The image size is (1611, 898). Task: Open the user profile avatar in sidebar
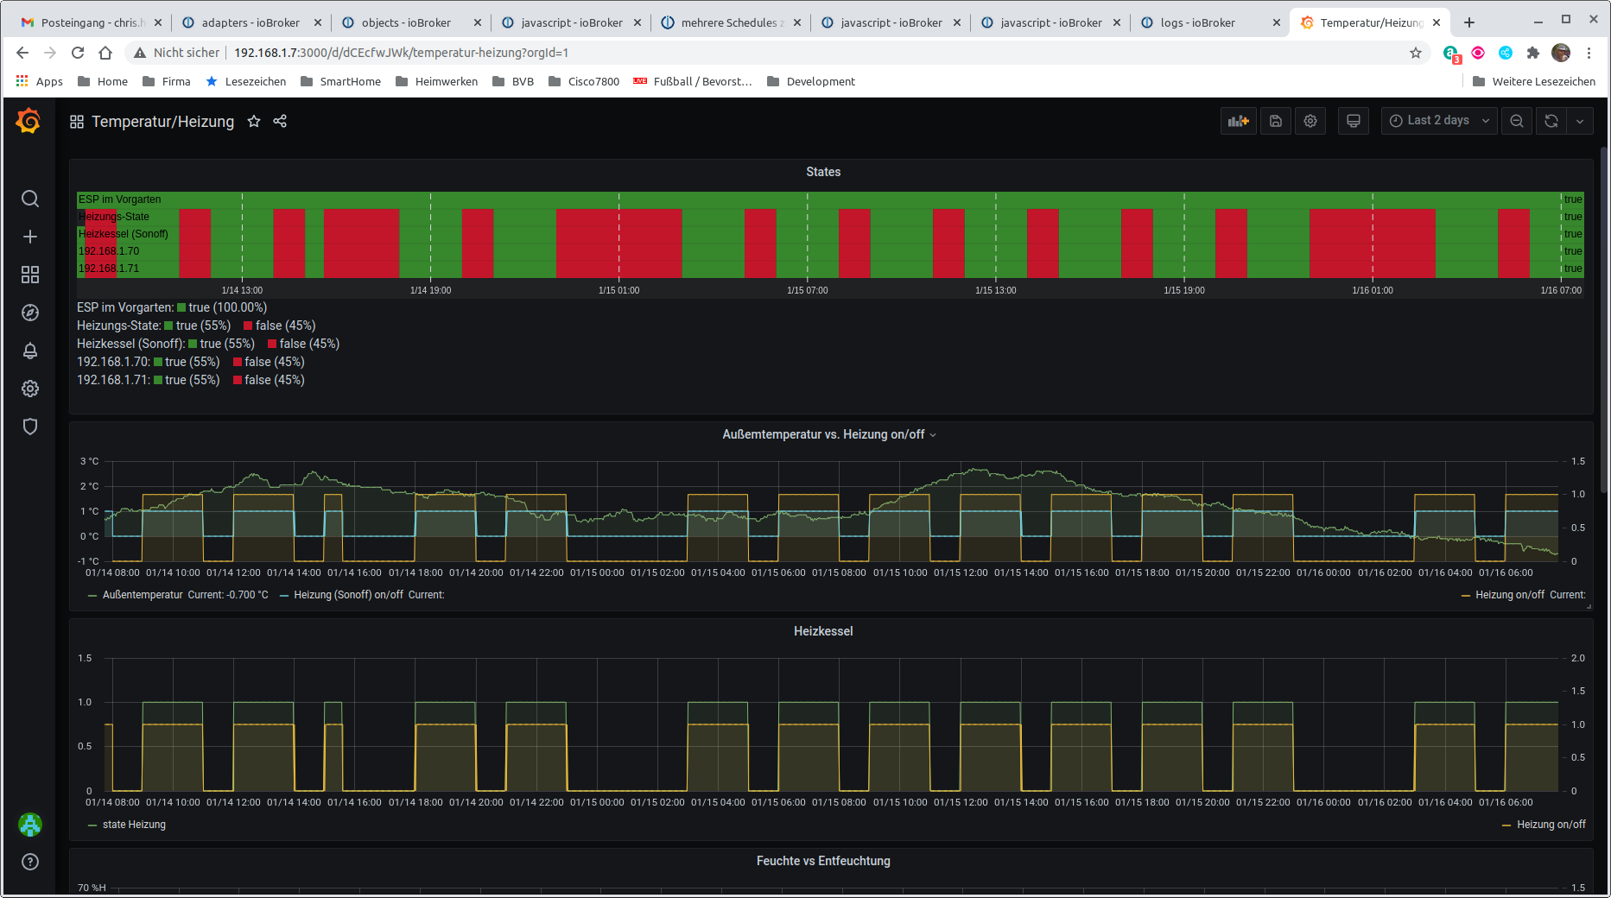tap(30, 825)
